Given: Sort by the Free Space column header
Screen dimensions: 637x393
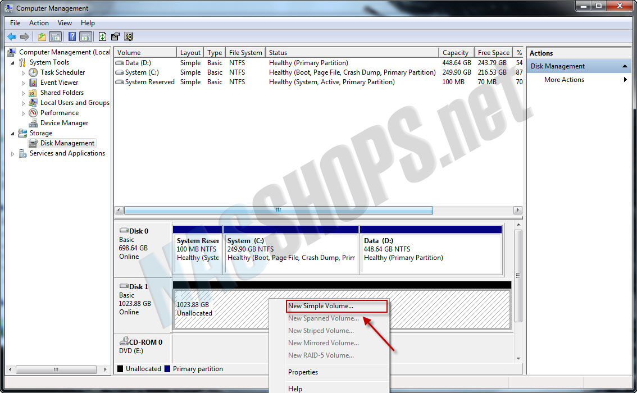Looking at the screenshot, I should [x=493, y=52].
